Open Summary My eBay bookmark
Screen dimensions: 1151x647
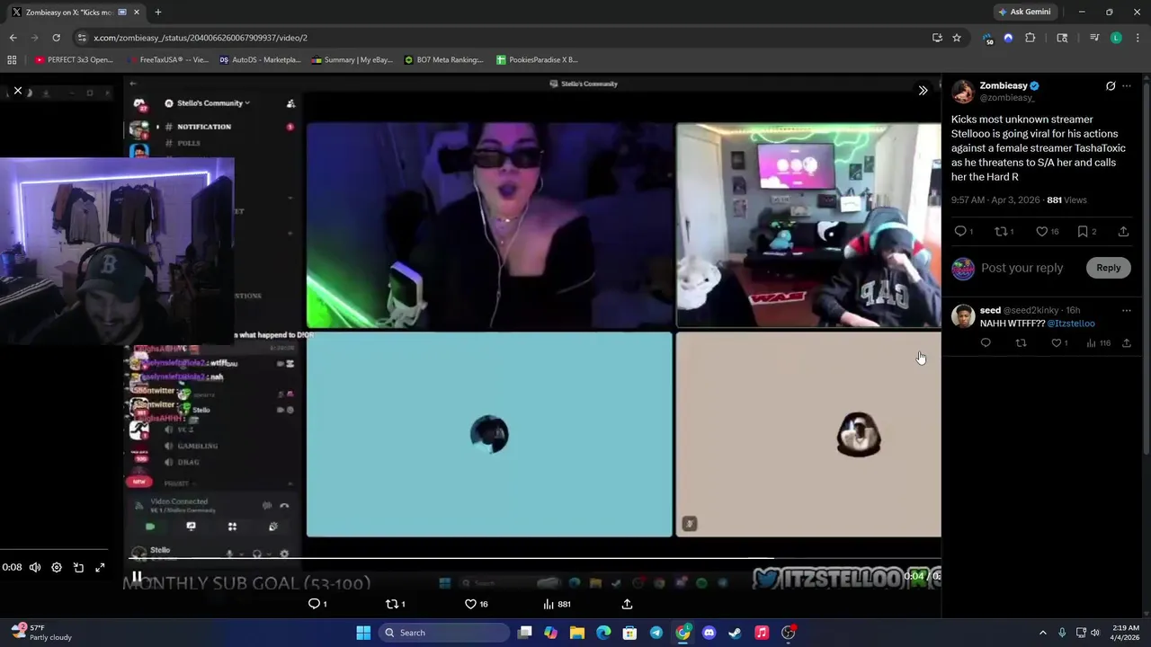pos(352,60)
